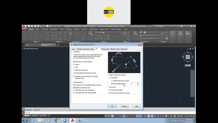This screenshot has height=123, width=218.
Task: Open the Decimal units dropdown in status bar
Action: pyautogui.click(x=181, y=116)
